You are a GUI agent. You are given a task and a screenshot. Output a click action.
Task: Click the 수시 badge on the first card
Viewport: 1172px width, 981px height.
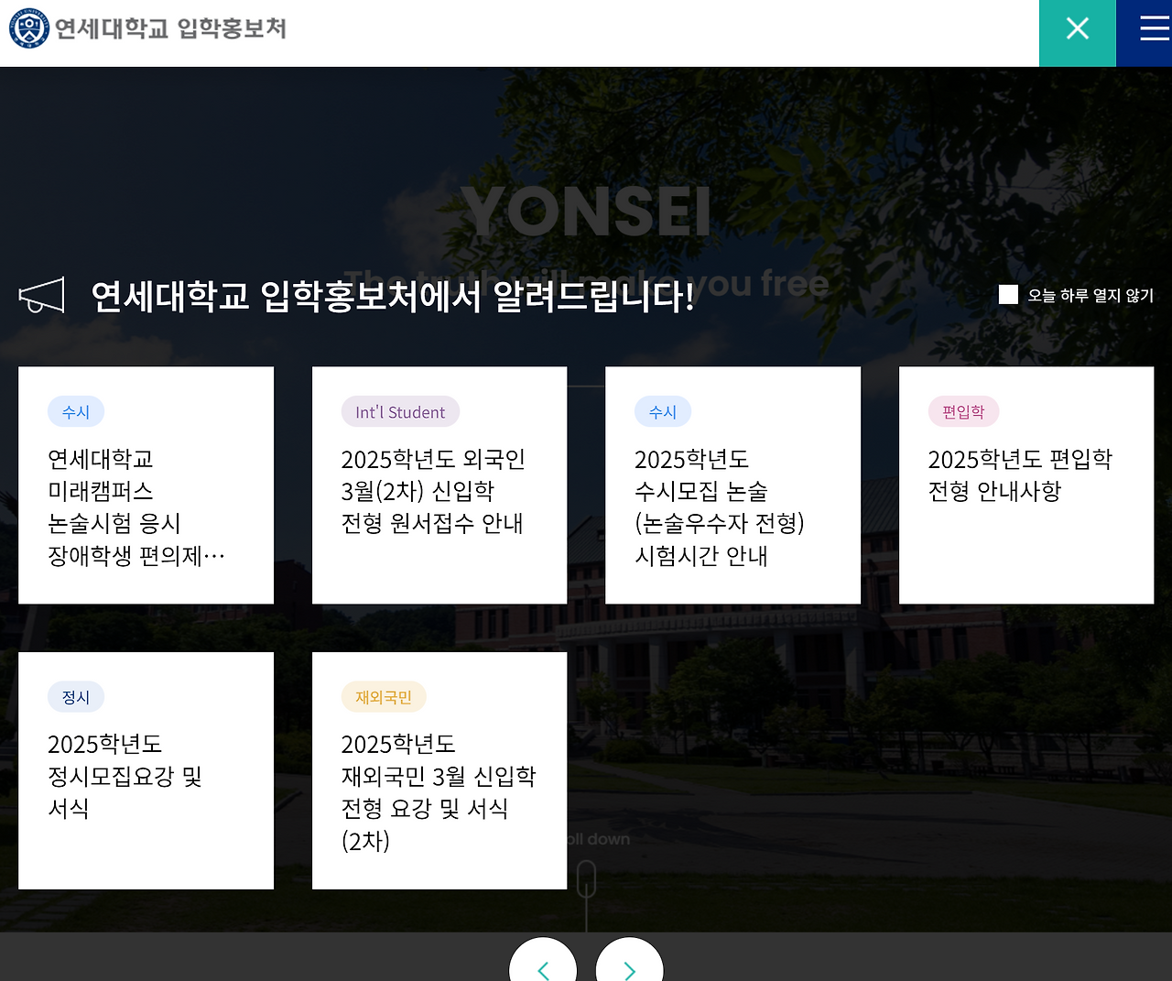tap(76, 411)
